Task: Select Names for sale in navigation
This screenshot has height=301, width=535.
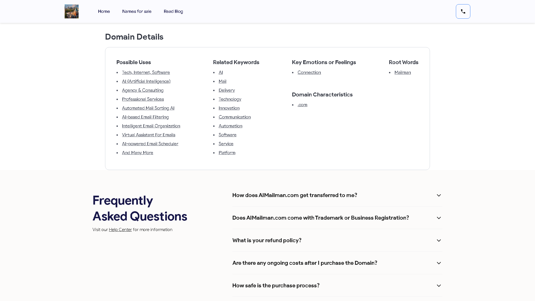Action: [x=137, y=11]
